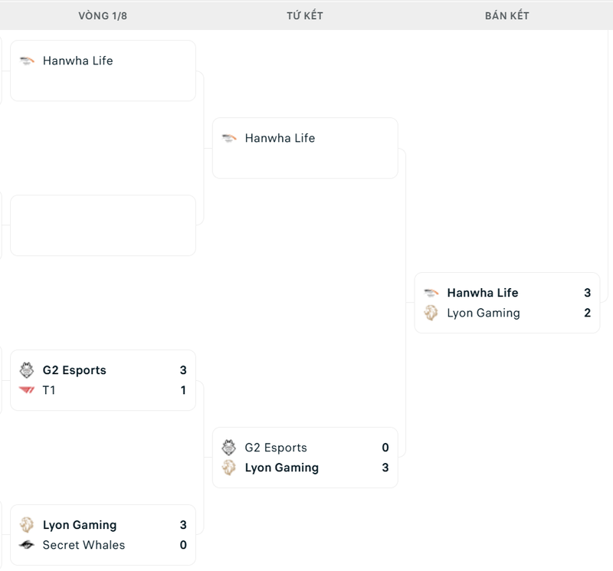Open Lyon Gaming in Vòng 1/8 match
This screenshot has height=571, width=613.
click(x=80, y=525)
